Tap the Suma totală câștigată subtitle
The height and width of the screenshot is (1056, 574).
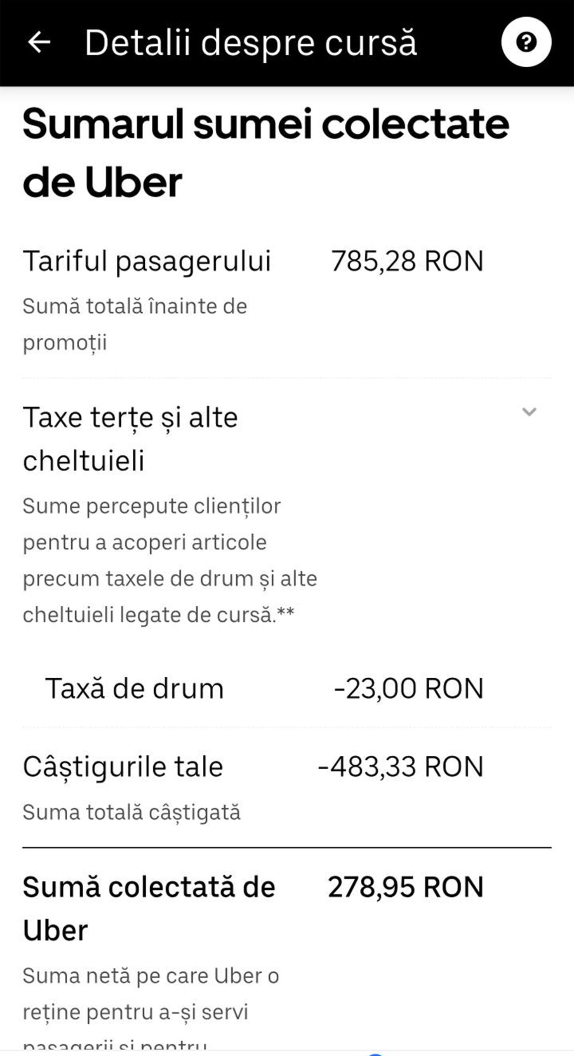click(x=132, y=812)
